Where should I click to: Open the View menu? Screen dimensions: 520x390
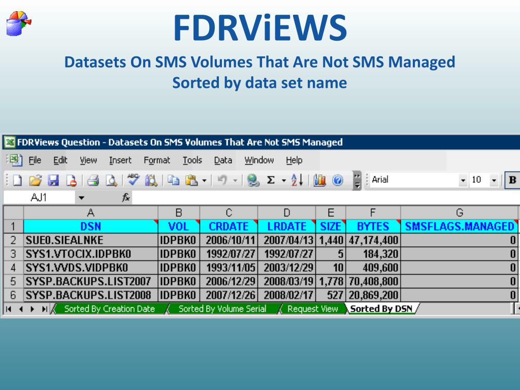click(x=88, y=160)
